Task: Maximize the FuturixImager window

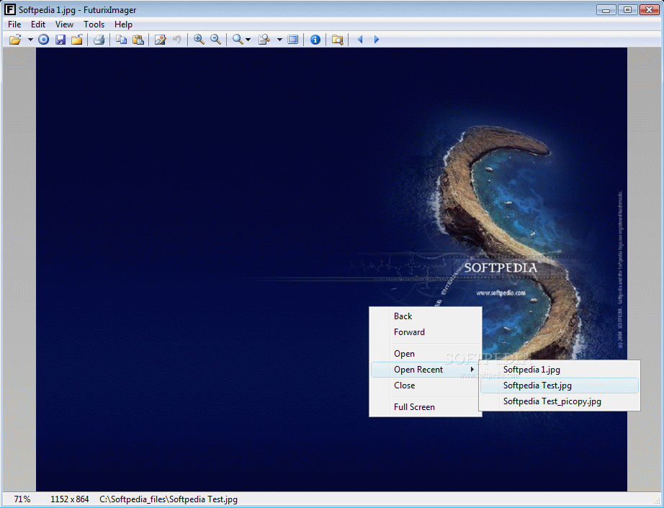Action: point(627,10)
